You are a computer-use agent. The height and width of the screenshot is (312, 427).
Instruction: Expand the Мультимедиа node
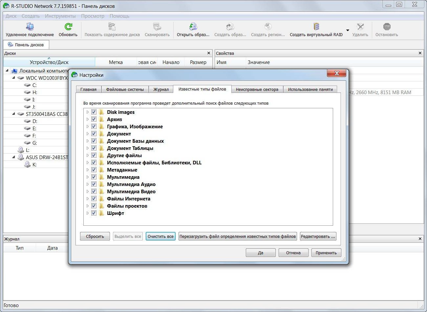click(x=88, y=177)
